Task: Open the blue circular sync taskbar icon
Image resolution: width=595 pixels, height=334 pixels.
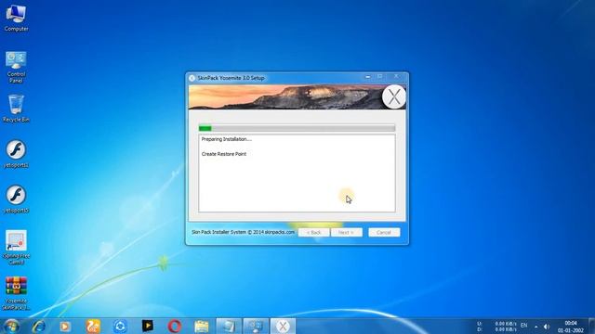Action: (x=120, y=326)
